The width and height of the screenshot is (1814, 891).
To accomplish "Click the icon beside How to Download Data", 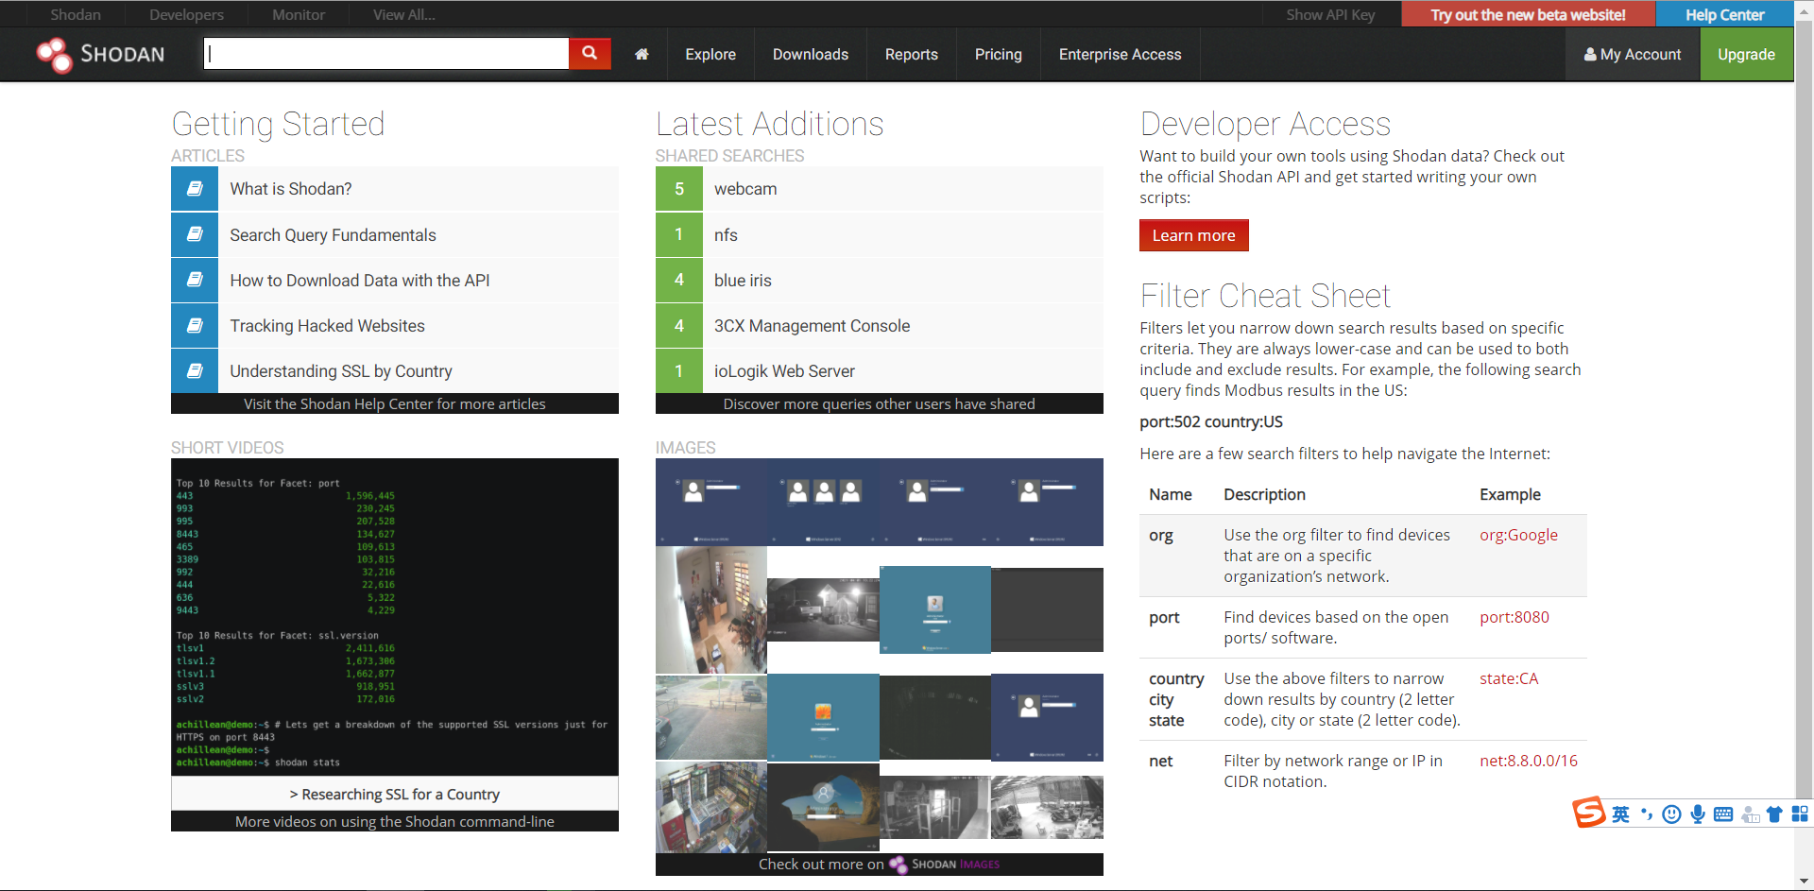I will (x=195, y=280).
